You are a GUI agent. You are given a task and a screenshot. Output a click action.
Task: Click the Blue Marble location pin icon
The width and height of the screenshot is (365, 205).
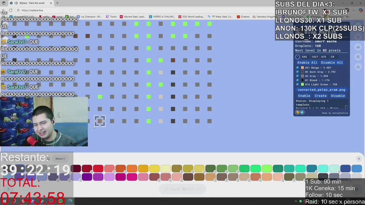click(x=297, y=57)
